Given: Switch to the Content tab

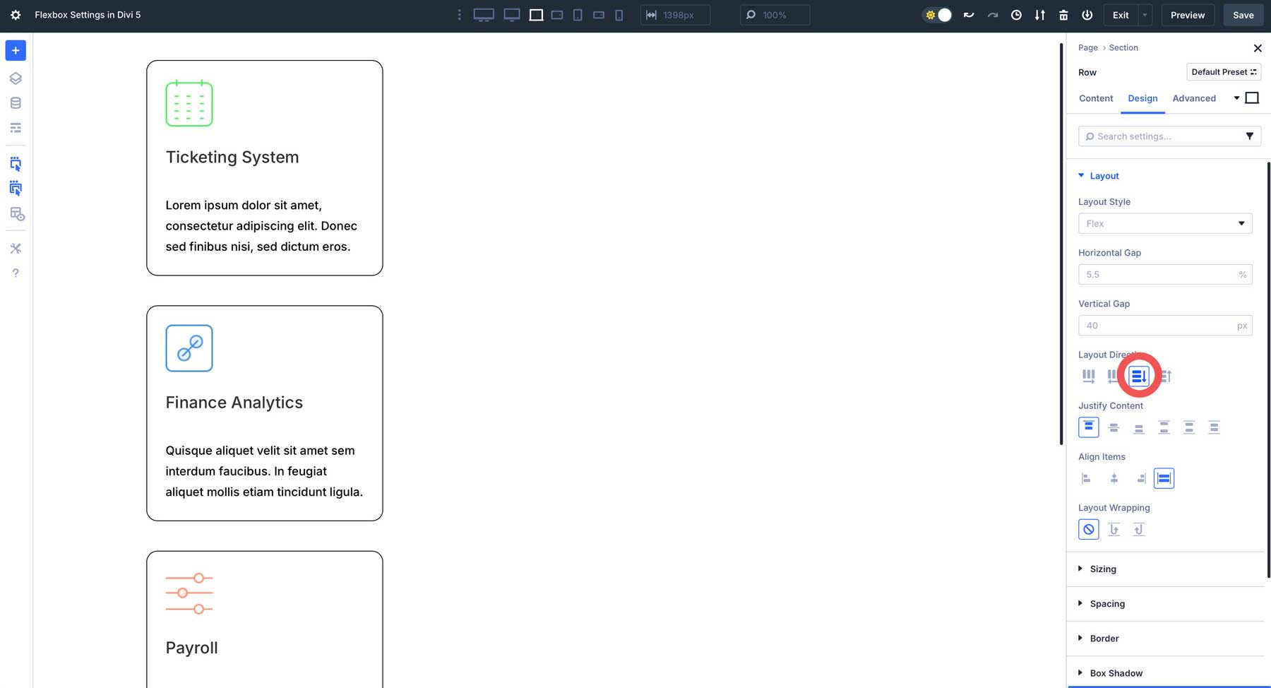Looking at the screenshot, I should tap(1095, 98).
